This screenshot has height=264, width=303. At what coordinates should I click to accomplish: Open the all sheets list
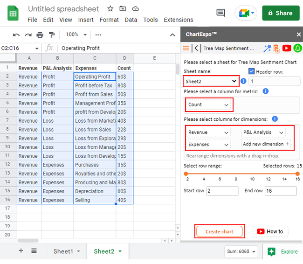point(34,251)
